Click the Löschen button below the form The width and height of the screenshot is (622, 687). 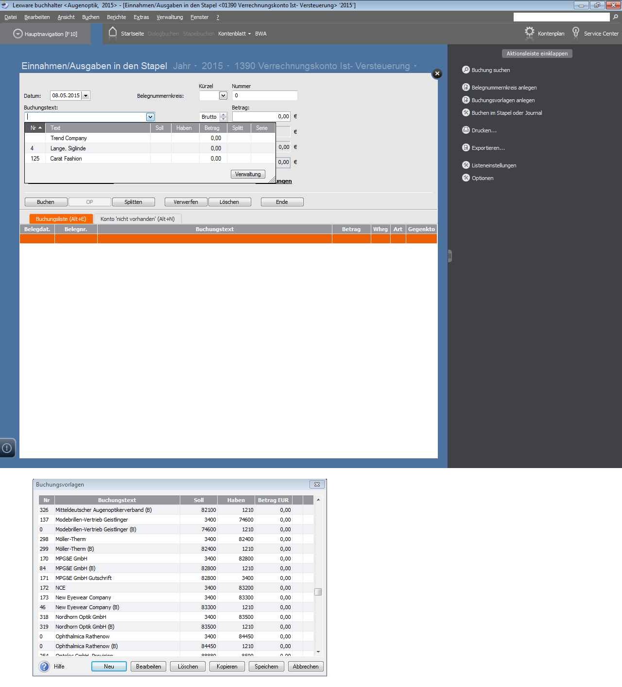[229, 202]
